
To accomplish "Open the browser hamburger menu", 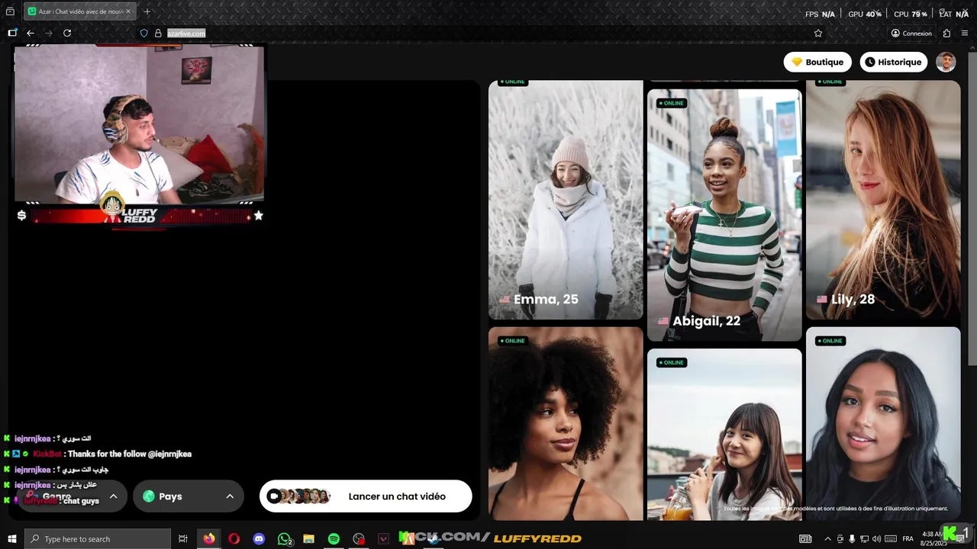I will (x=965, y=34).
